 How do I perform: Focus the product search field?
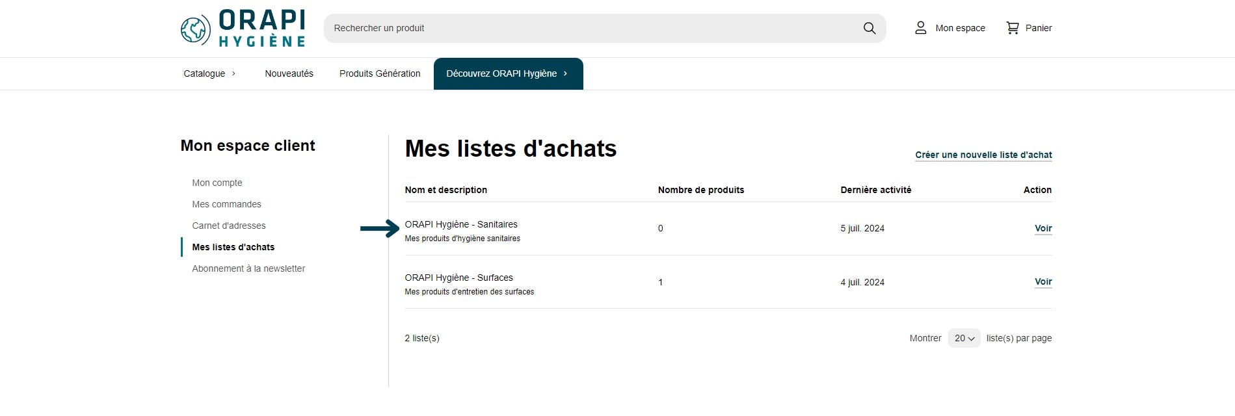pos(605,28)
